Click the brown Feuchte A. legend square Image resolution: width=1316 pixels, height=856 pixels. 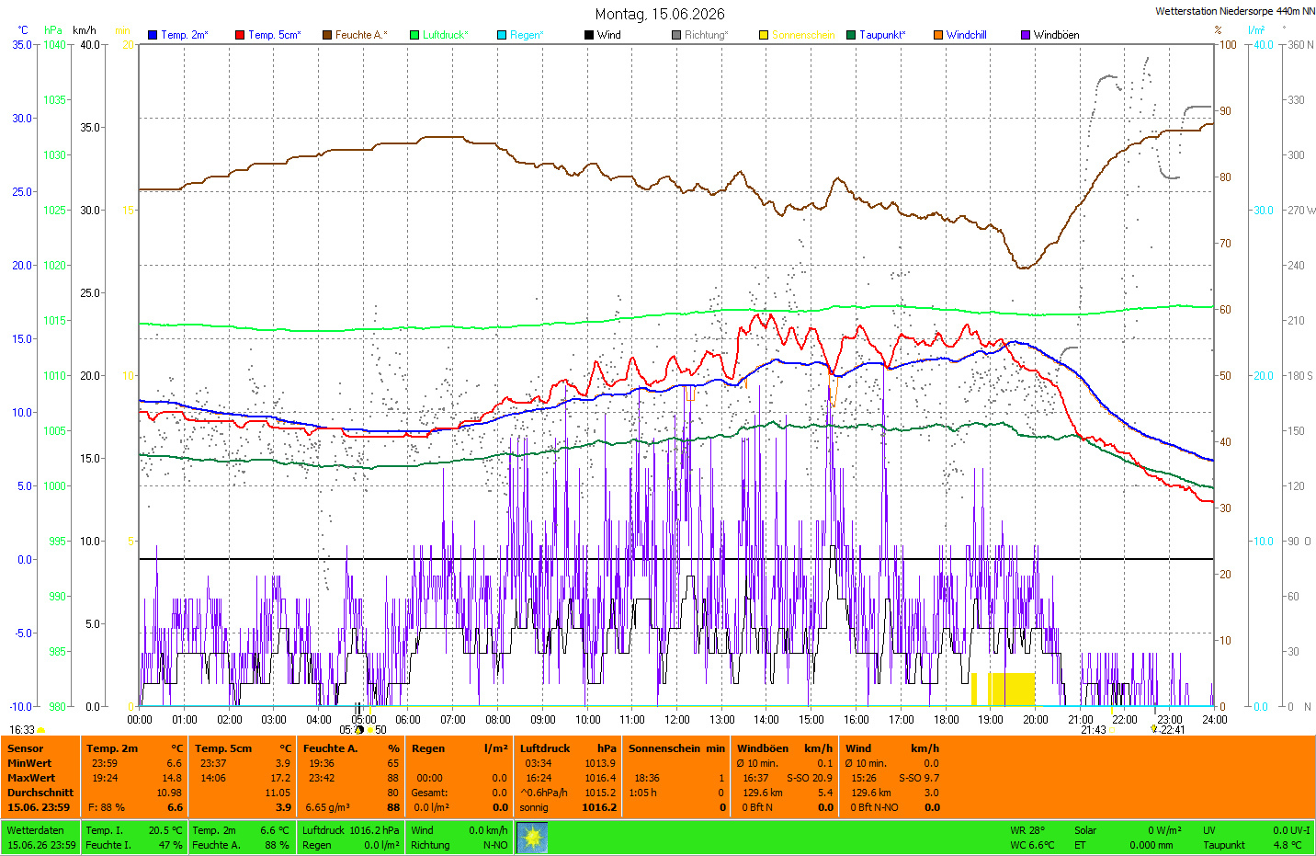click(327, 35)
